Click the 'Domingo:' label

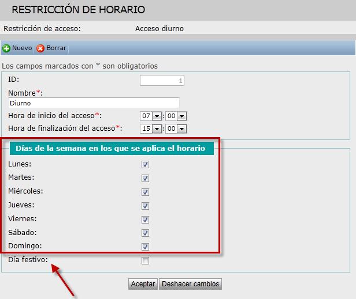[x=25, y=246]
